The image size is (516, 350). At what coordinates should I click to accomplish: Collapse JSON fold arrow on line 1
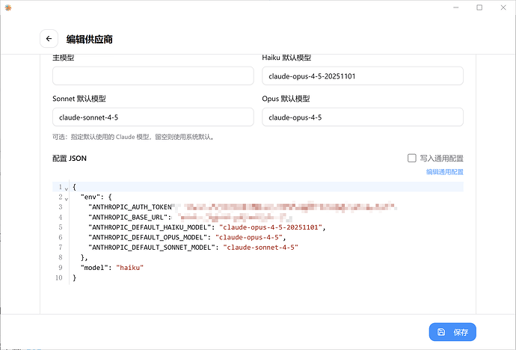click(66, 188)
